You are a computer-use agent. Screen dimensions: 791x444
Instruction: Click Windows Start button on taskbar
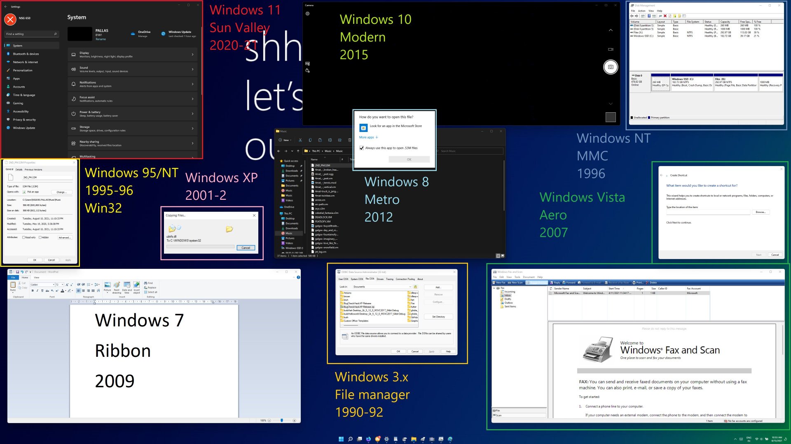(341, 439)
